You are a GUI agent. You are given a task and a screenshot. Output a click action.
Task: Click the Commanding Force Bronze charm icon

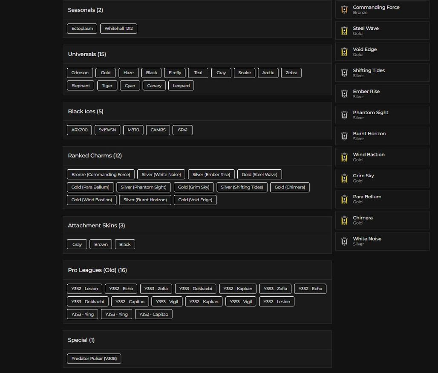pyautogui.click(x=344, y=9)
